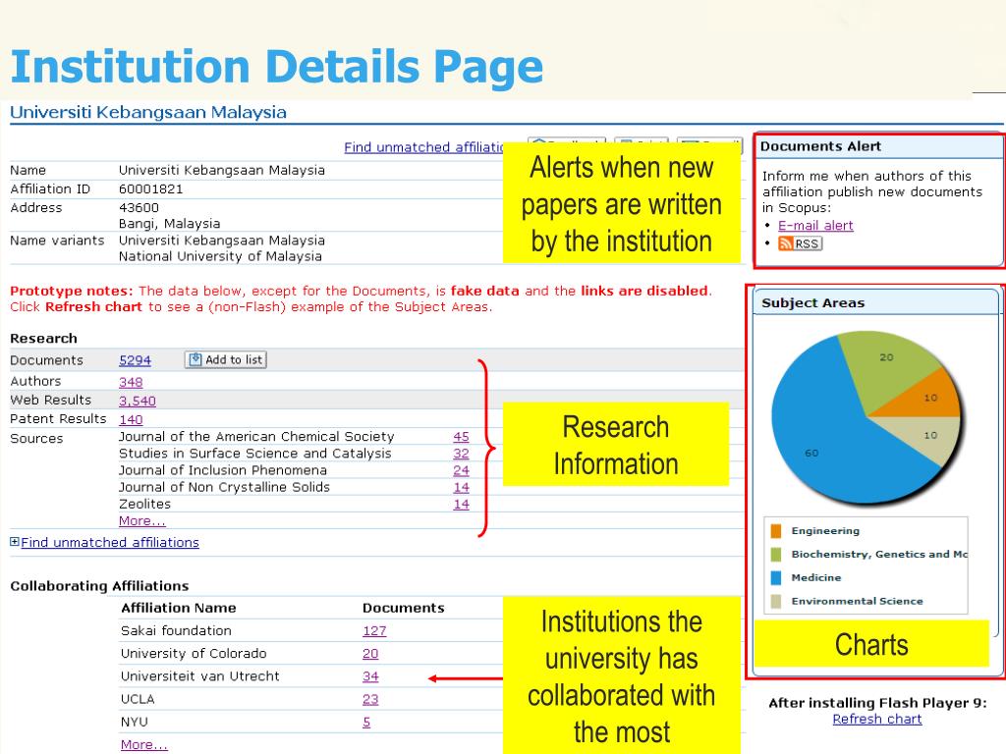This screenshot has height=754, width=1006.
Task: Open count 14 for Journal of Non Crystalline Solids
Action: tap(461, 487)
